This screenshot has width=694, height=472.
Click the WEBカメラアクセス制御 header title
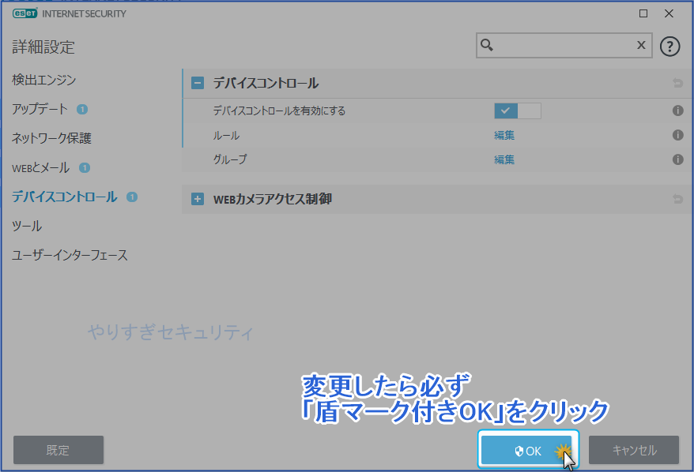click(272, 199)
